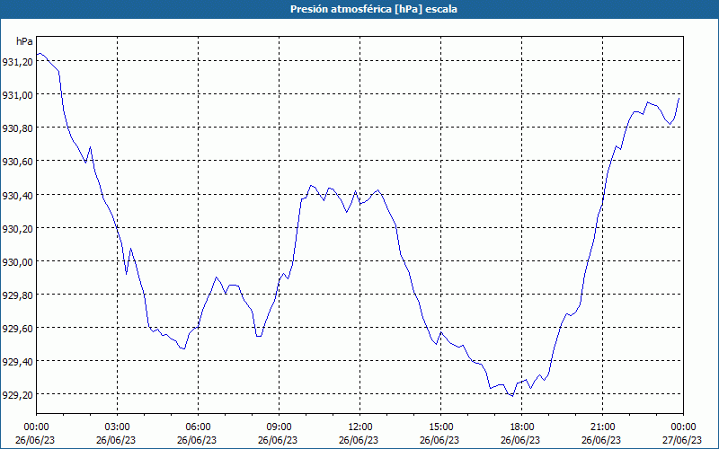Click the hPa unit label on y-axis
719x449 pixels.
coord(24,41)
